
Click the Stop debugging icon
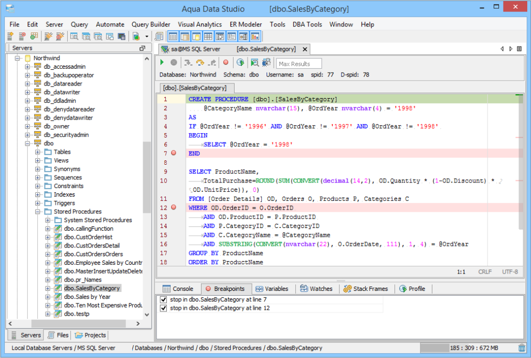click(173, 62)
